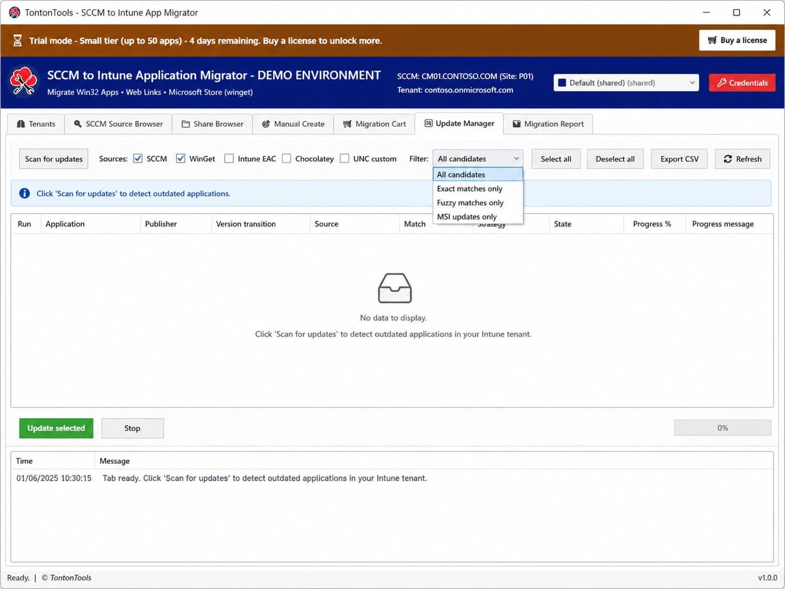This screenshot has width=785, height=589.
Task: Collapse the Filter combo box
Action: point(478,158)
